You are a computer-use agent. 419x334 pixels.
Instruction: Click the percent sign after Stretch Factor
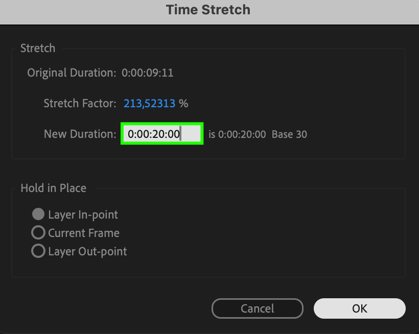pos(183,104)
